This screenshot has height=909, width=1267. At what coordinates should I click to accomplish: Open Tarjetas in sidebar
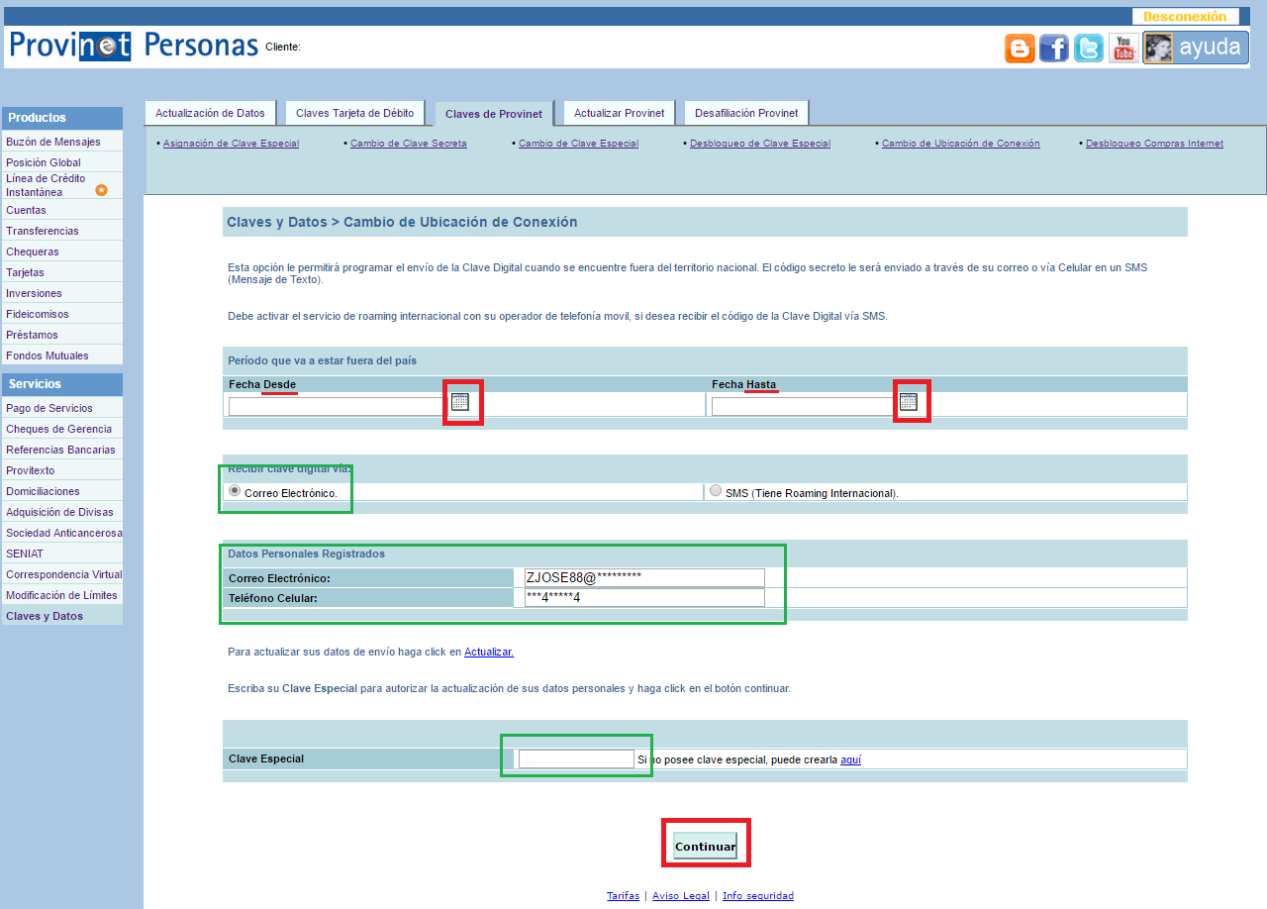pyautogui.click(x=62, y=272)
